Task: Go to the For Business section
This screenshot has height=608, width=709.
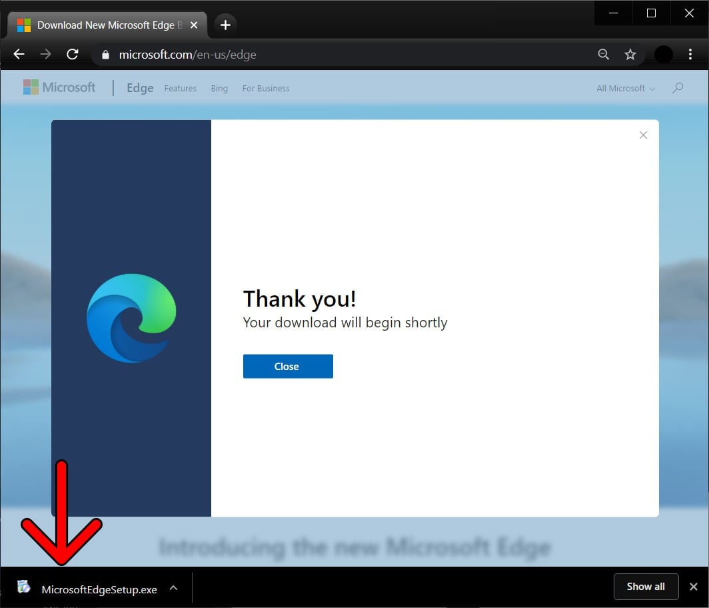Action: click(x=266, y=88)
